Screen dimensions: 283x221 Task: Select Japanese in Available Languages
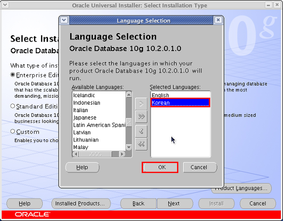(99, 117)
